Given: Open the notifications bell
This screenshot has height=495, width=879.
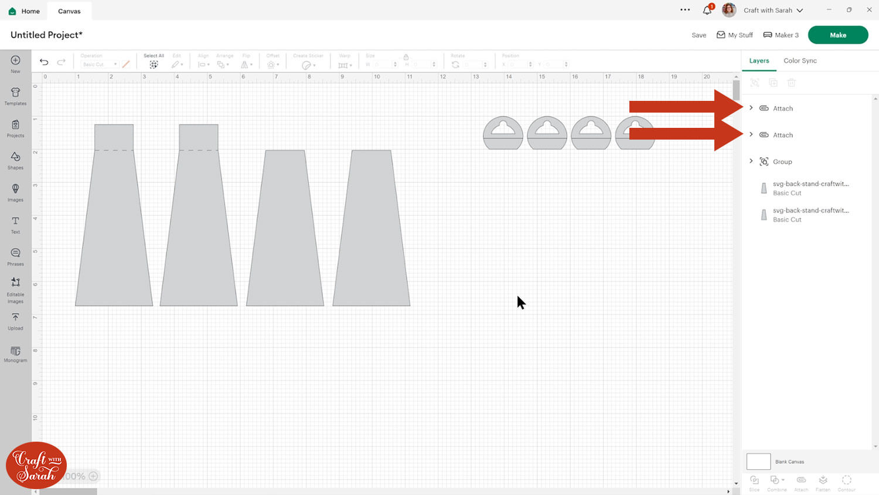Looking at the screenshot, I should tap(707, 10).
